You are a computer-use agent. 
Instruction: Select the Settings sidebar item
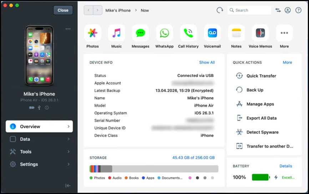39,164
